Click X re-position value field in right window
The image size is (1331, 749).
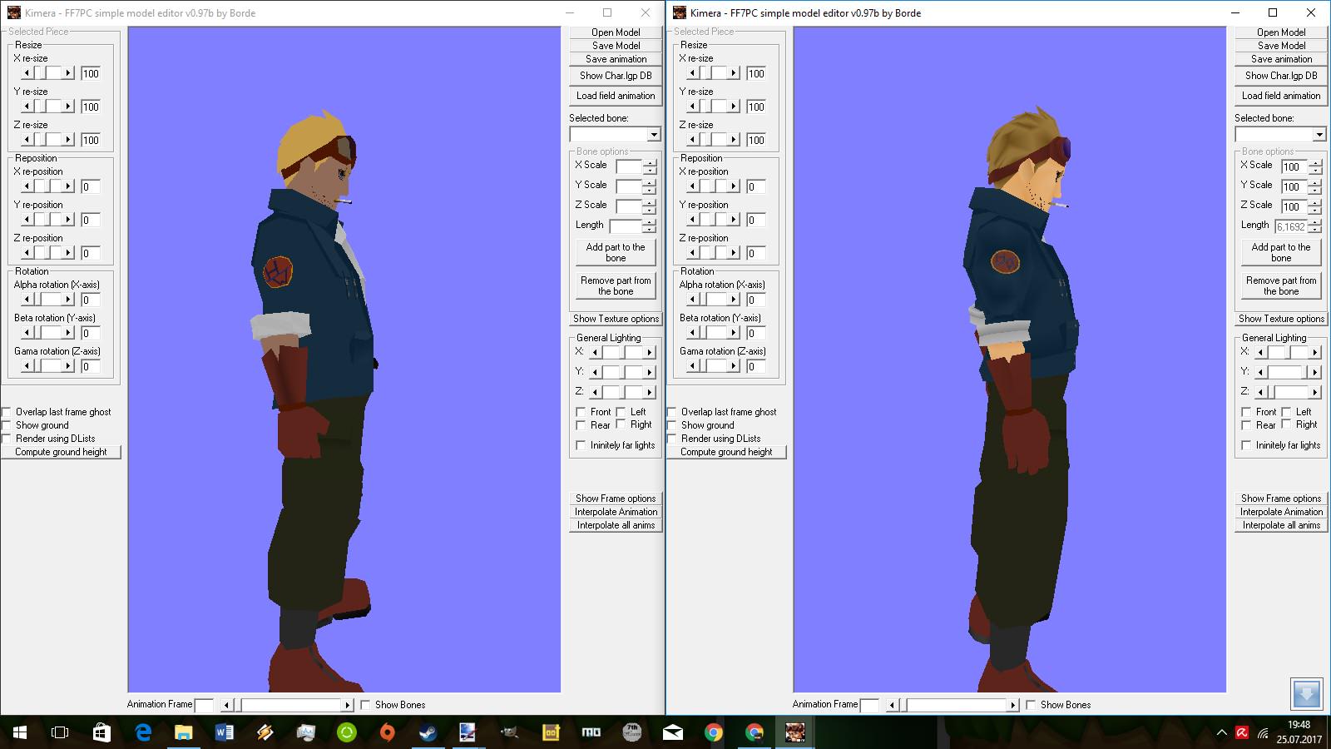(x=755, y=186)
